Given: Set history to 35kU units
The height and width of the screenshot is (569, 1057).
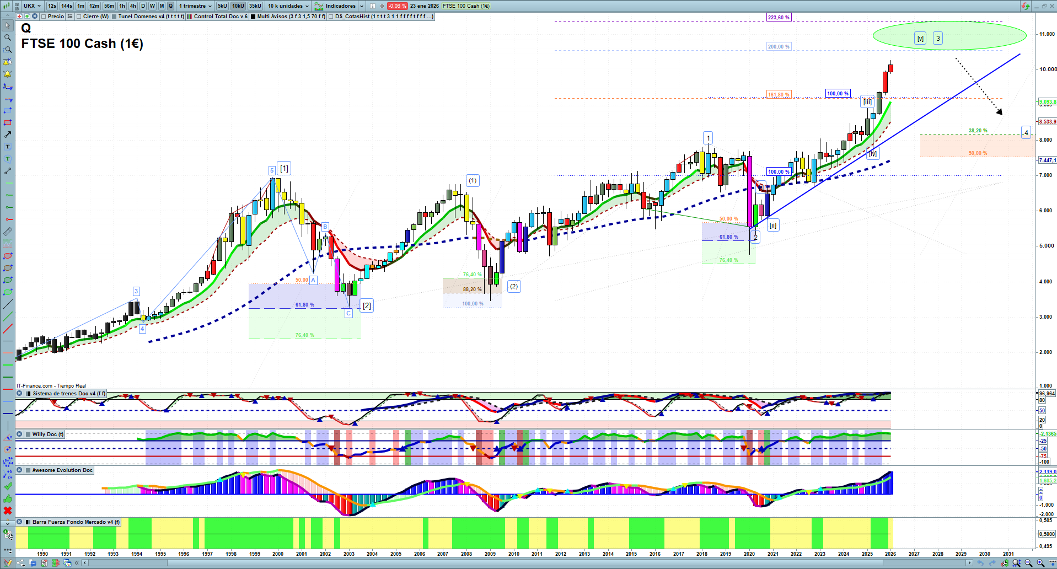Looking at the screenshot, I should click(255, 6).
